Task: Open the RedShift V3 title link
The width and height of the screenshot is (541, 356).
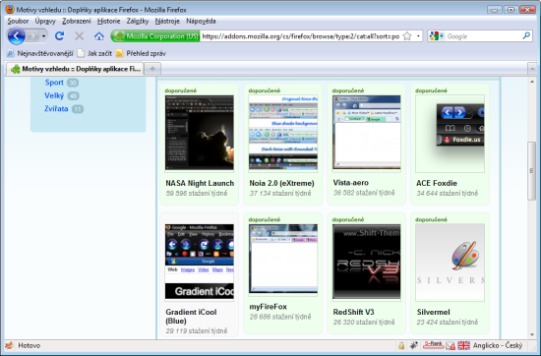Action: click(x=354, y=312)
